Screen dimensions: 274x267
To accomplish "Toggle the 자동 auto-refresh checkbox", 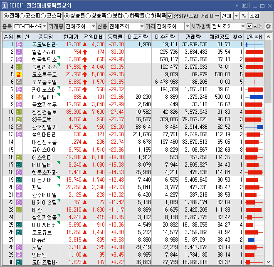I will point(249,26).
